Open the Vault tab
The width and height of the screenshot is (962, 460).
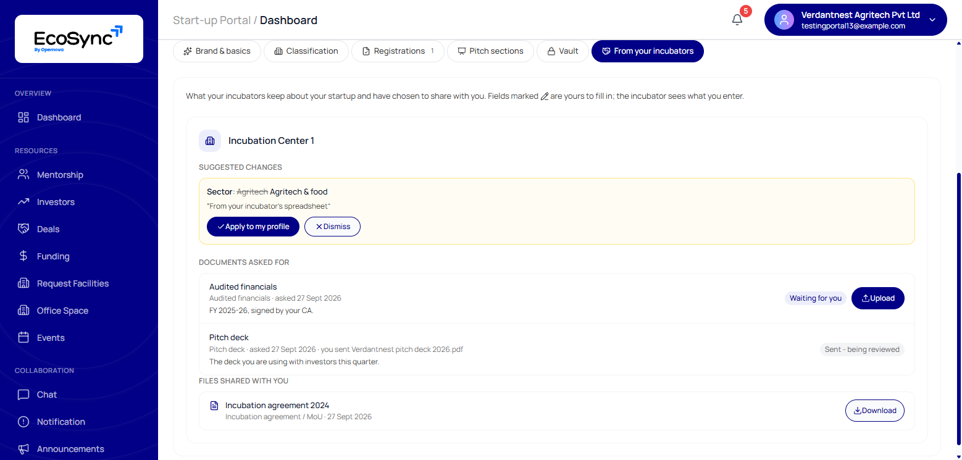[x=563, y=51]
